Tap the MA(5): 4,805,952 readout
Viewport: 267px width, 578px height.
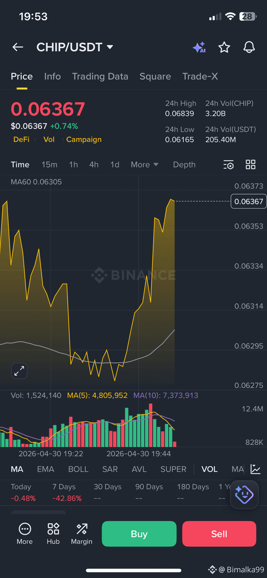coord(97,395)
